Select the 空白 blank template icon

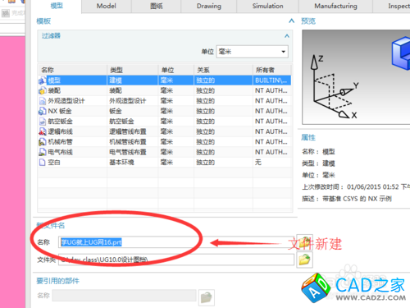pos(43,163)
